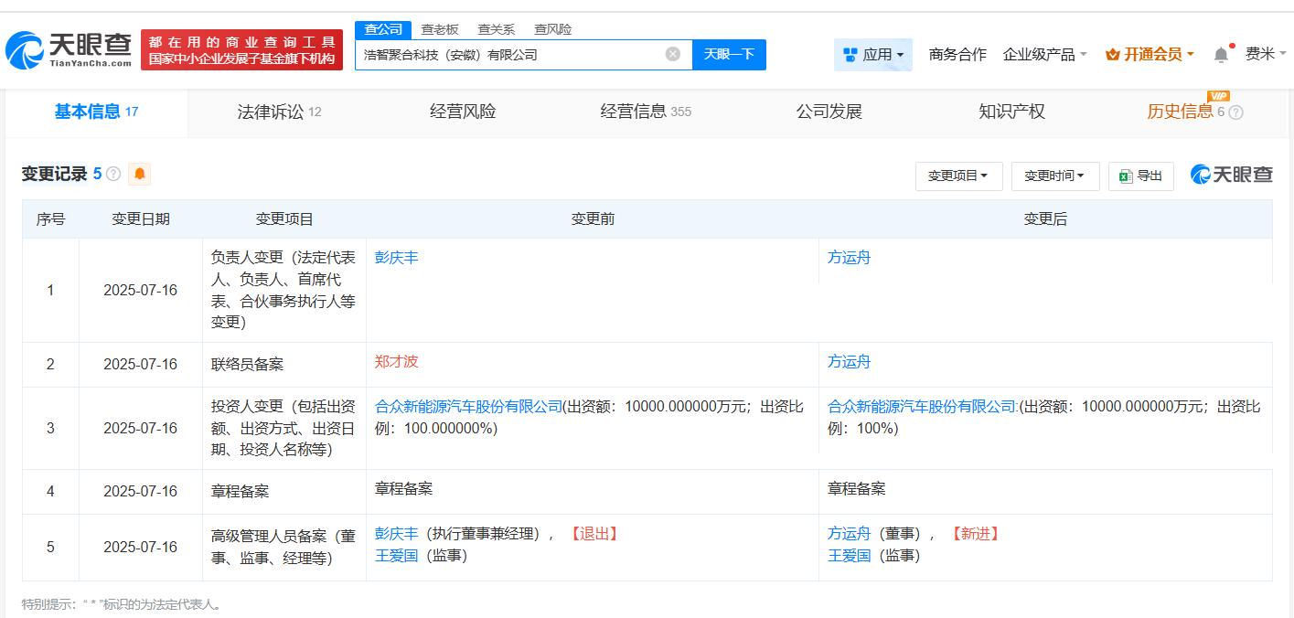Click the 变更前 column header
The width and height of the screenshot is (1294, 618).
[x=593, y=219]
